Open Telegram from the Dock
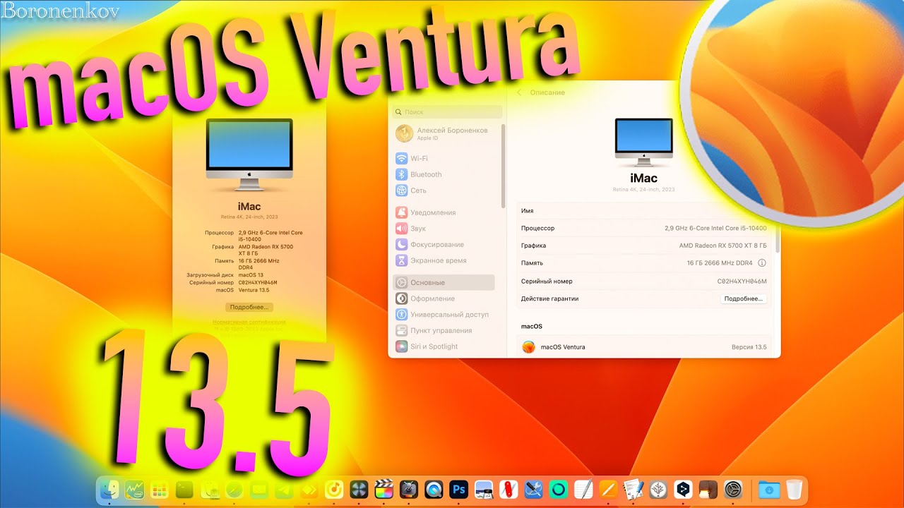This screenshot has width=904, height=508. point(284,488)
